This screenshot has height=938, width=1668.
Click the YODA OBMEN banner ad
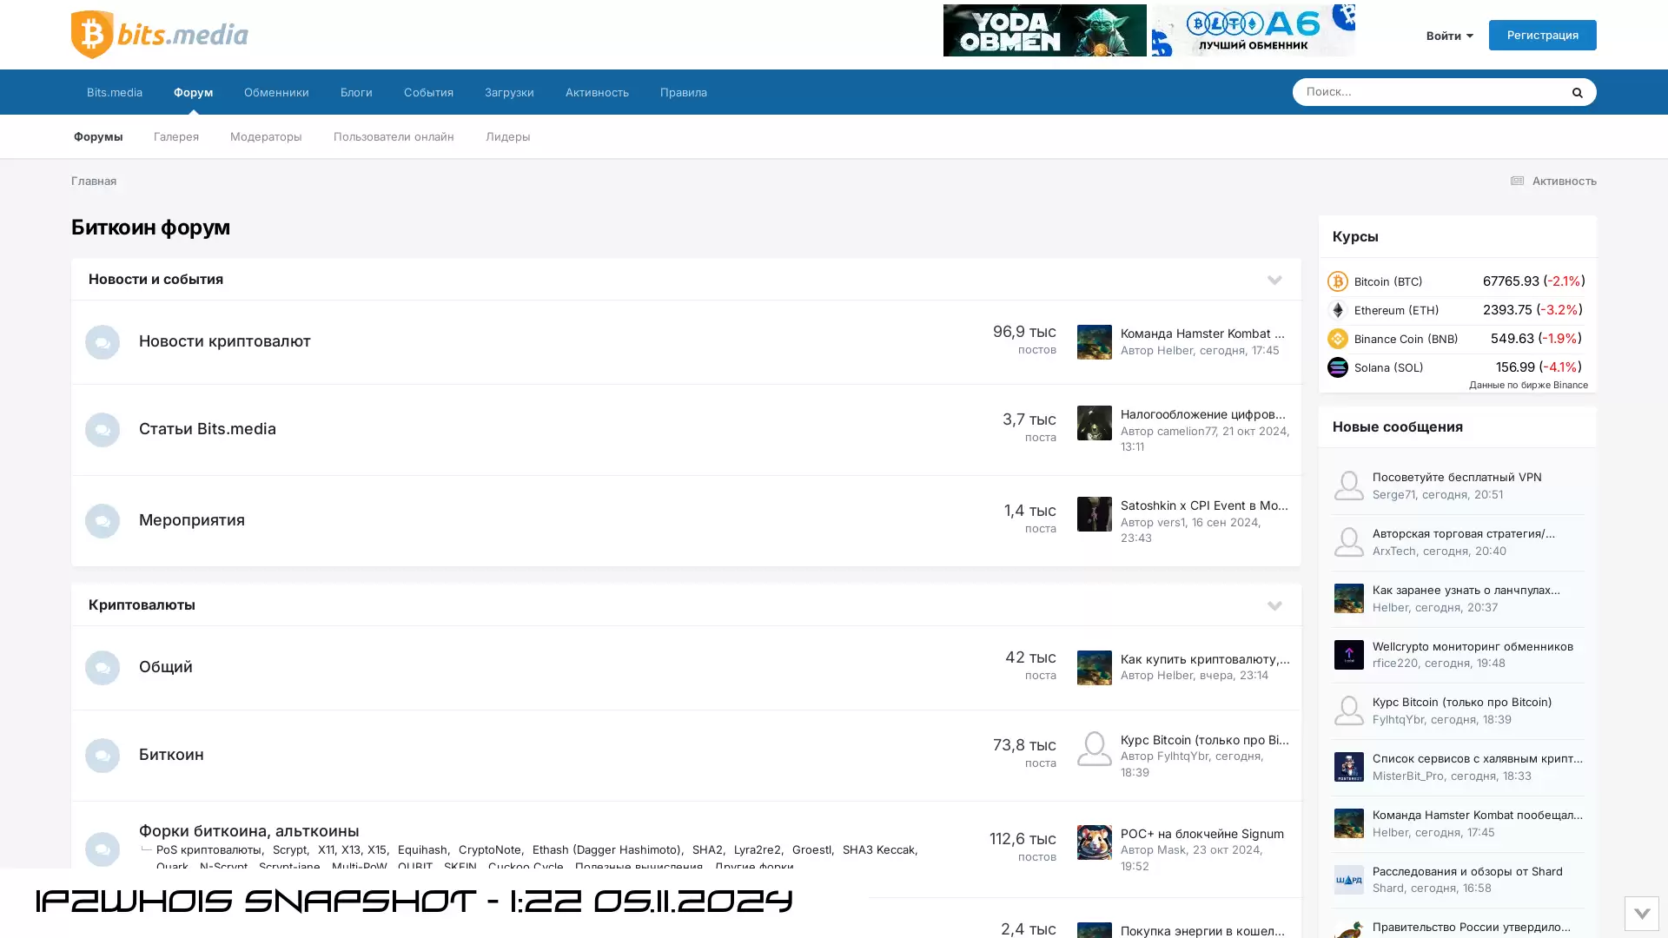click(1044, 30)
